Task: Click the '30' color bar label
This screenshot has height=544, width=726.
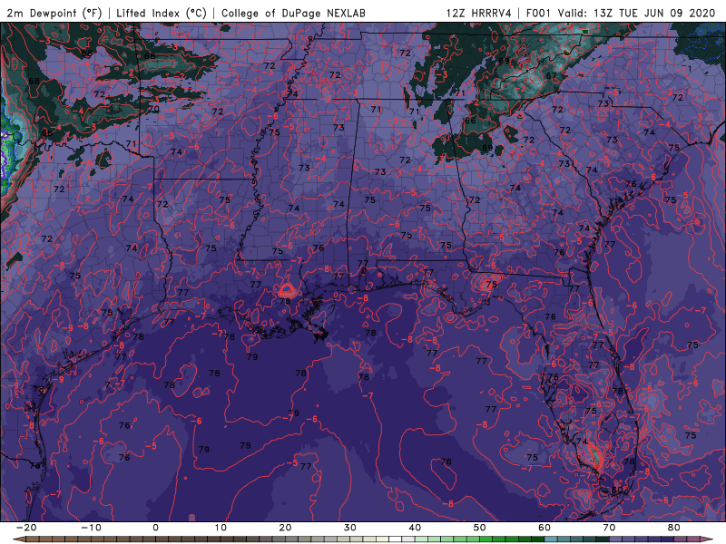Action: (x=350, y=528)
